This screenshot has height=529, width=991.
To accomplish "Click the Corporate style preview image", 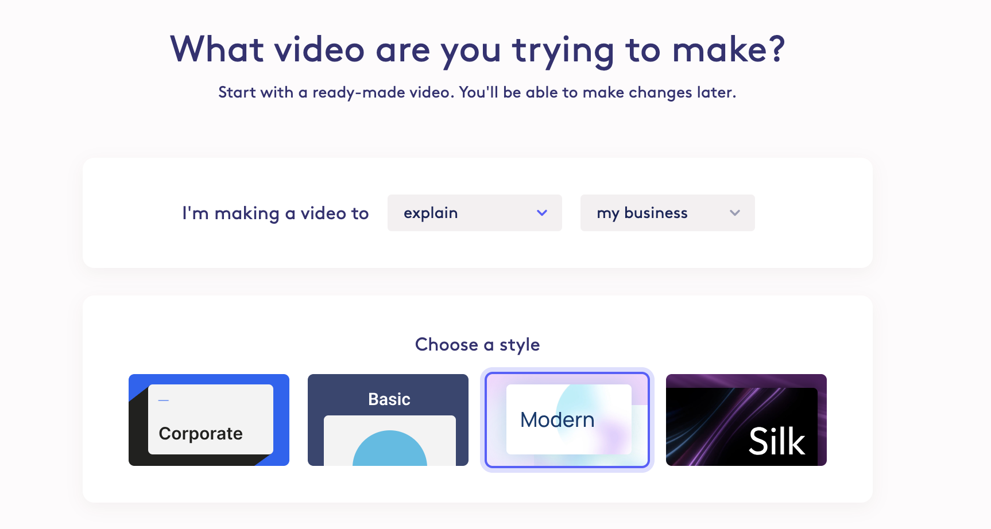I will point(208,419).
